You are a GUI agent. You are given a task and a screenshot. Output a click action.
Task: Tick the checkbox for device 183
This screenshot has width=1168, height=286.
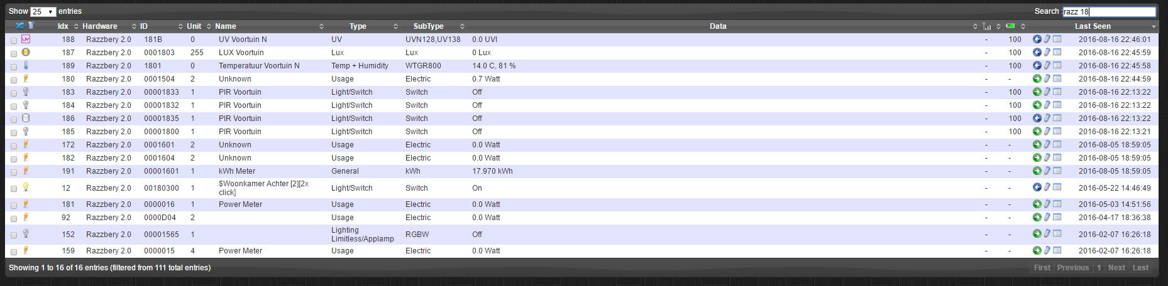pos(14,93)
